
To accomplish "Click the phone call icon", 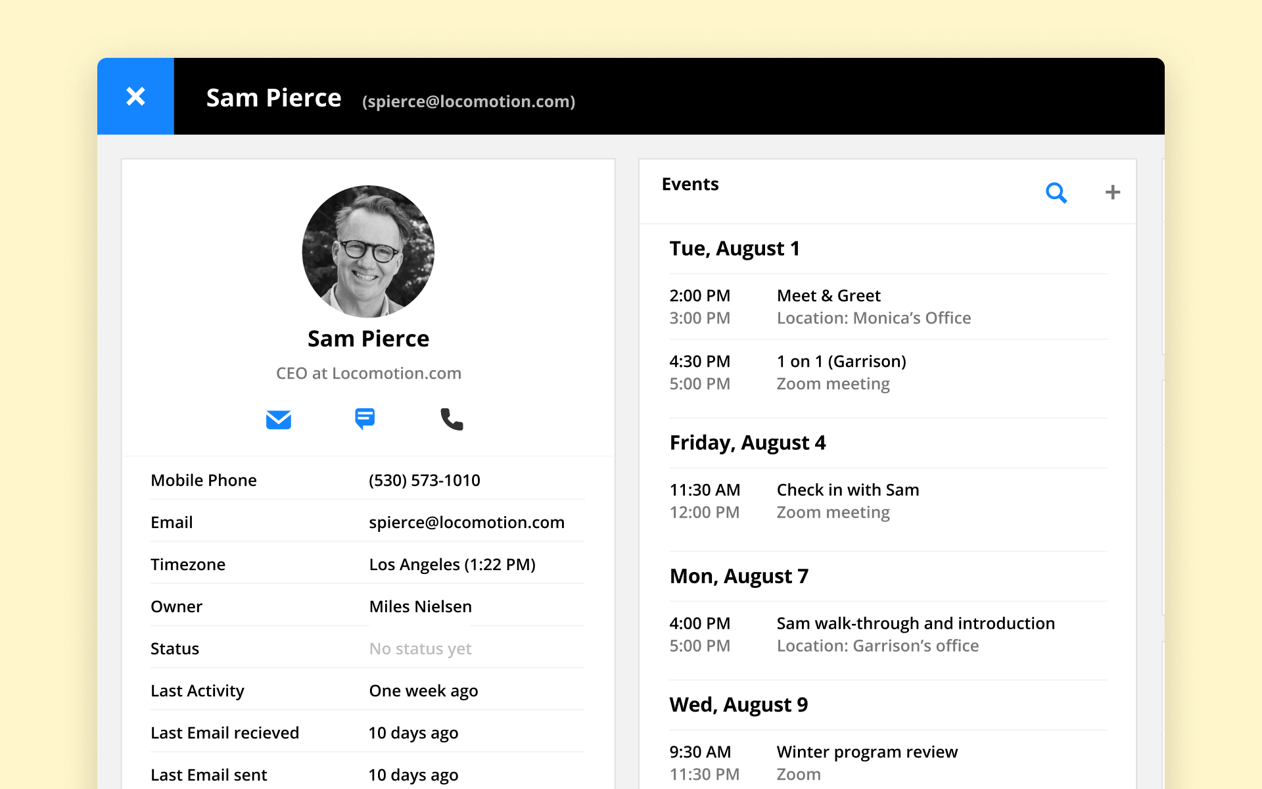I will pyautogui.click(x=452, y=419).
